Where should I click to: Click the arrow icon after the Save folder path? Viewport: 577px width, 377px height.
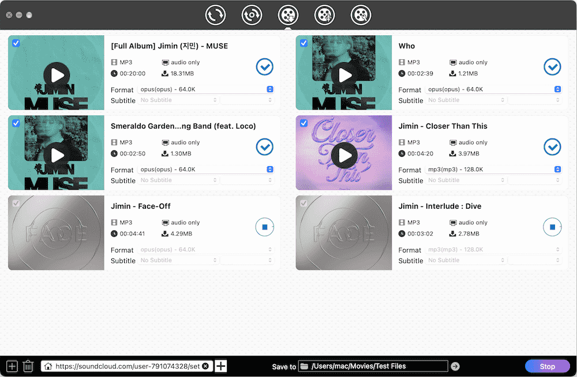coord(455,365)
